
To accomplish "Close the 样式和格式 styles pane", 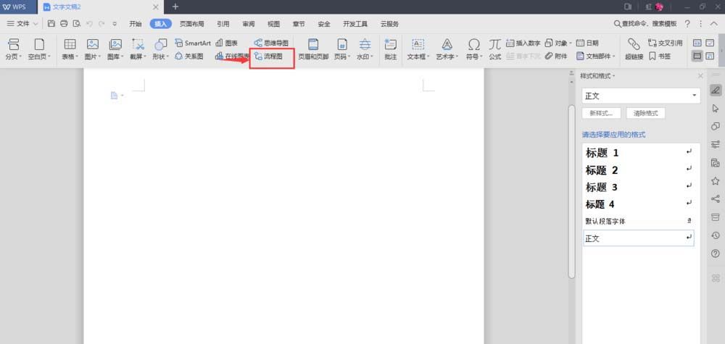I will pyautogui.click(x=700, y=76).
